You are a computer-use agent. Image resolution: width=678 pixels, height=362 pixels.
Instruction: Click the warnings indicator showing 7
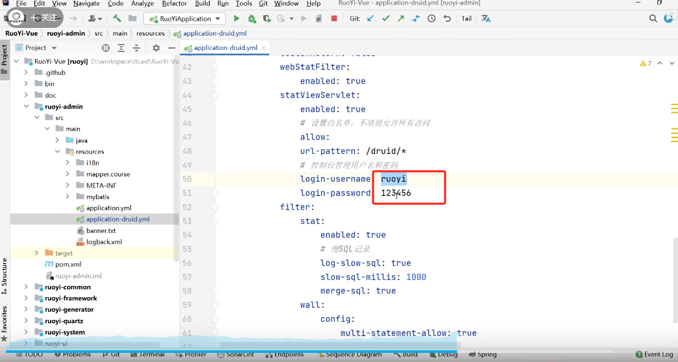646,63
